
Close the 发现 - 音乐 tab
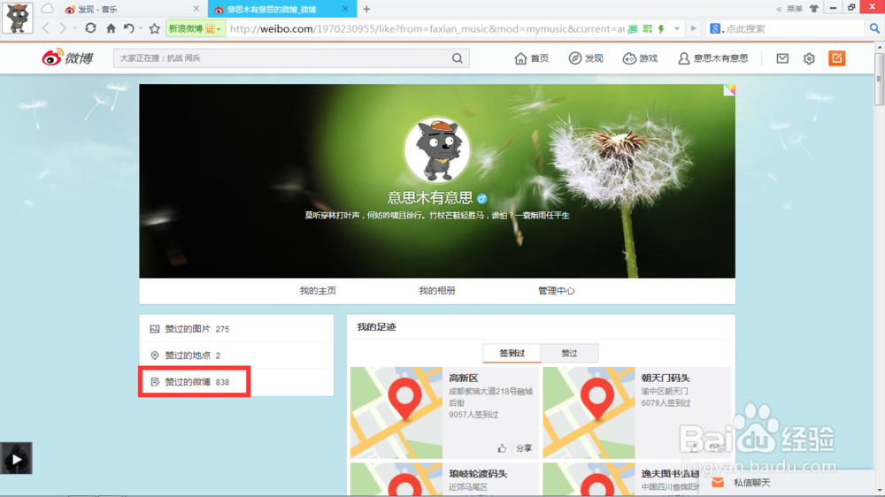point(196,9)
